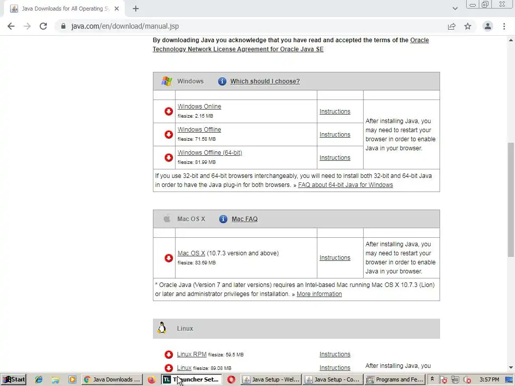Open Instructions for Windows Offline (64-bit)
This screenshot has height=386, width=515.
click(335, 157)
